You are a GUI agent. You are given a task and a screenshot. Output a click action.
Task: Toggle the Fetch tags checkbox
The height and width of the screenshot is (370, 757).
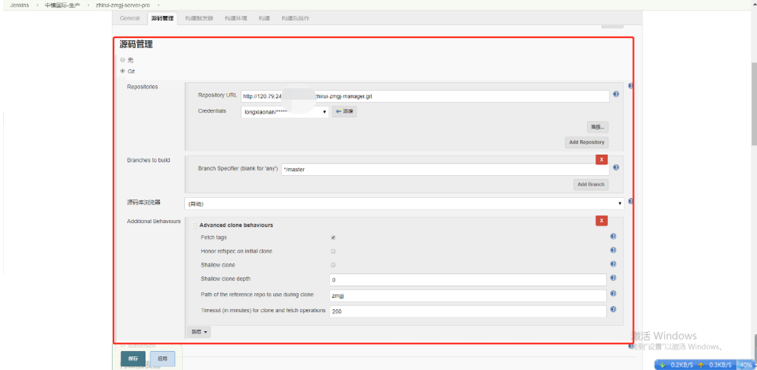click(x=333, y=238)
